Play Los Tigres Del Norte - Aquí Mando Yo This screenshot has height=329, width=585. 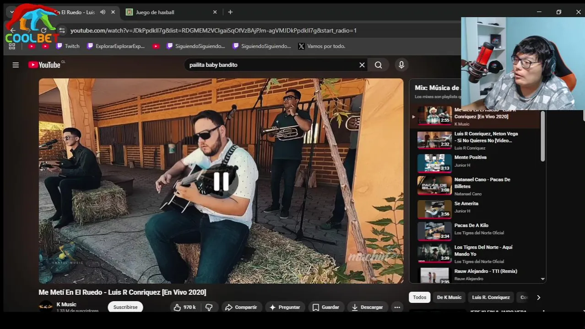(x=474, y=254)
